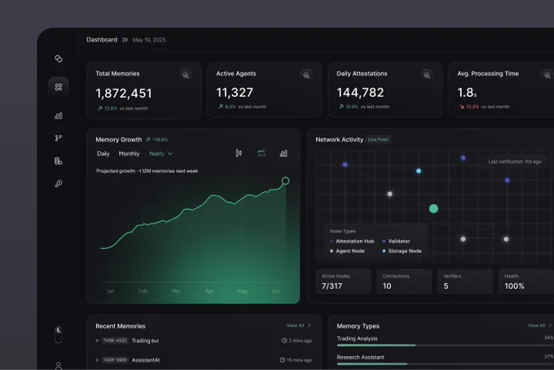Click View All in Recent Memories
The width and height of the screenshot is (554, 370).
point(298,325)
